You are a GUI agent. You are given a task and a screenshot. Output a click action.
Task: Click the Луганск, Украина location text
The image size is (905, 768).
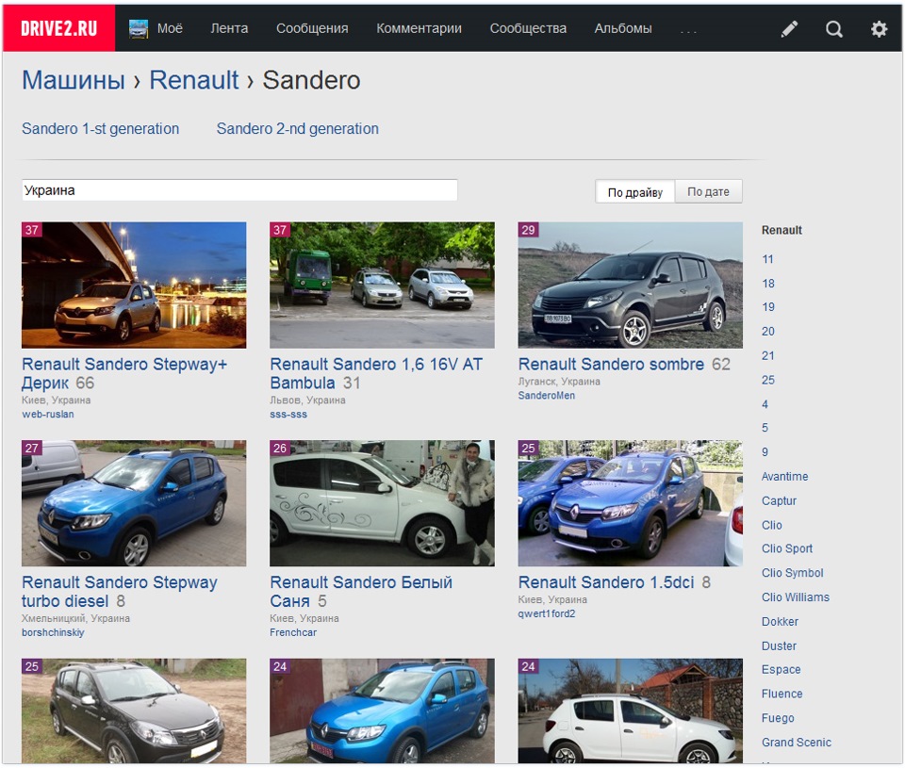coord(559,382)
